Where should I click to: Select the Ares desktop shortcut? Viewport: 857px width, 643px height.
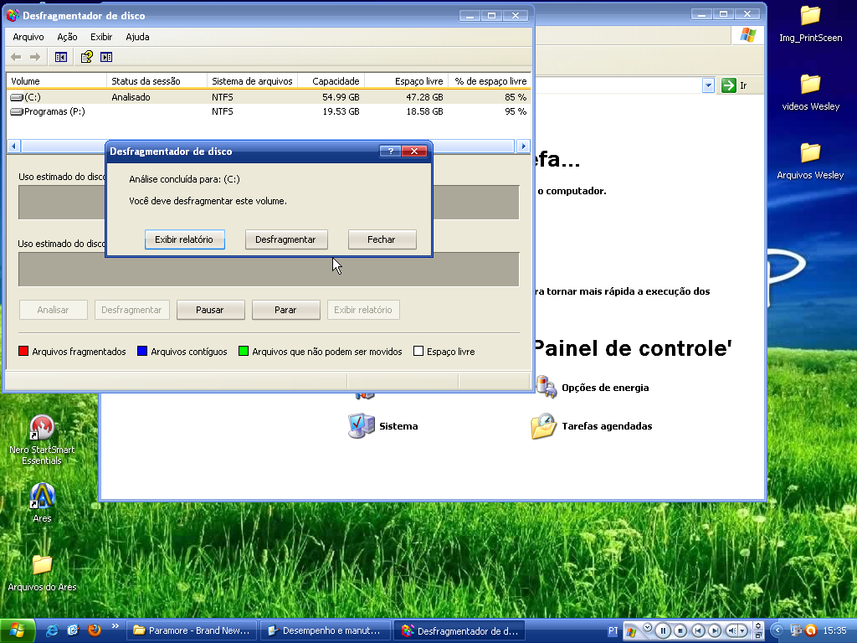click(x=42, y=496)
